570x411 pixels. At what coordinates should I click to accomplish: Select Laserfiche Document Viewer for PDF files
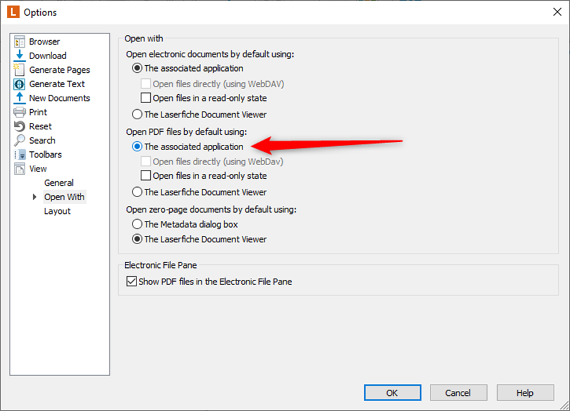[x=137, y=192]
